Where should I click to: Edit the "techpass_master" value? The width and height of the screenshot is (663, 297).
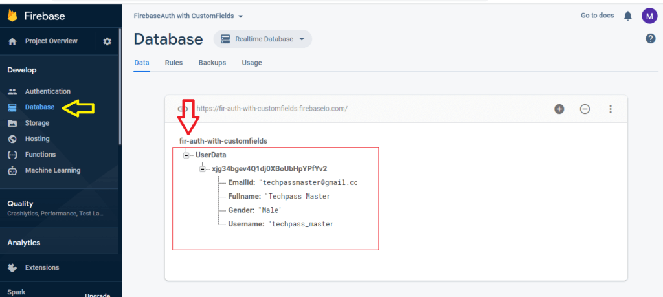tap(300, 224)
